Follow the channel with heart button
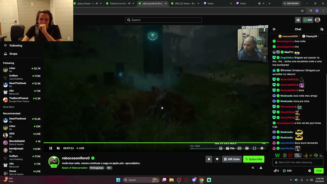 pyautogui.click(x=217, y=159)
